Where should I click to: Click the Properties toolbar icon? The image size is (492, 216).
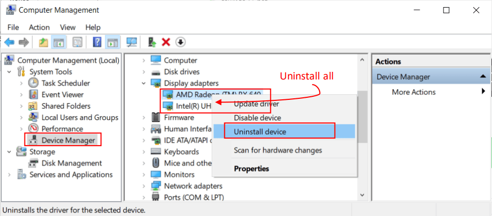pos(77,42)
